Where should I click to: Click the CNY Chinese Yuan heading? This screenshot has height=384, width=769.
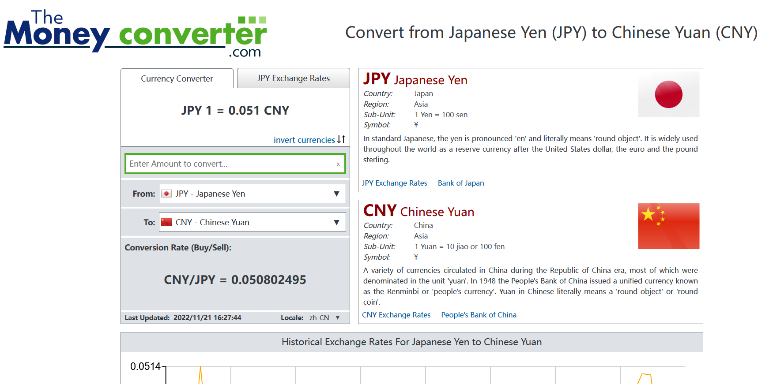(419, 211)
